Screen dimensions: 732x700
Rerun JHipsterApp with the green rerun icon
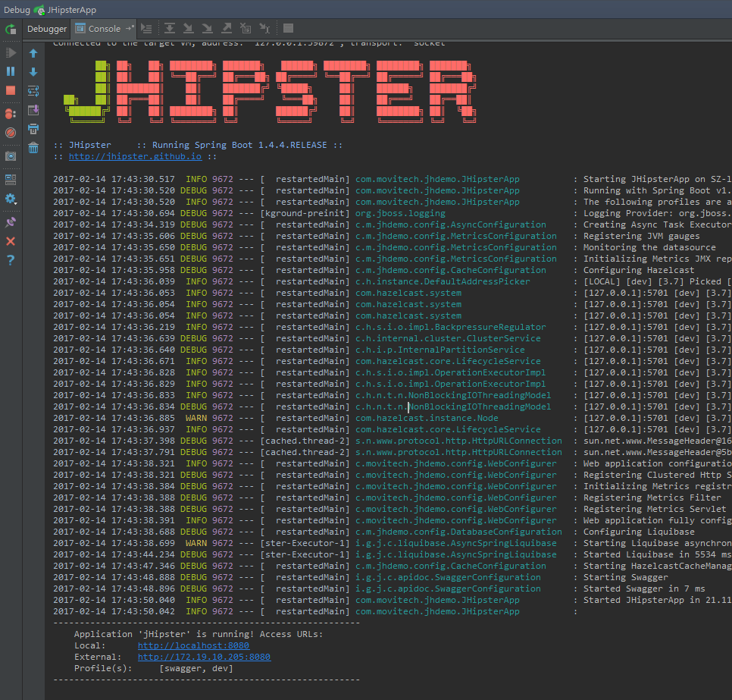(11, 30)
